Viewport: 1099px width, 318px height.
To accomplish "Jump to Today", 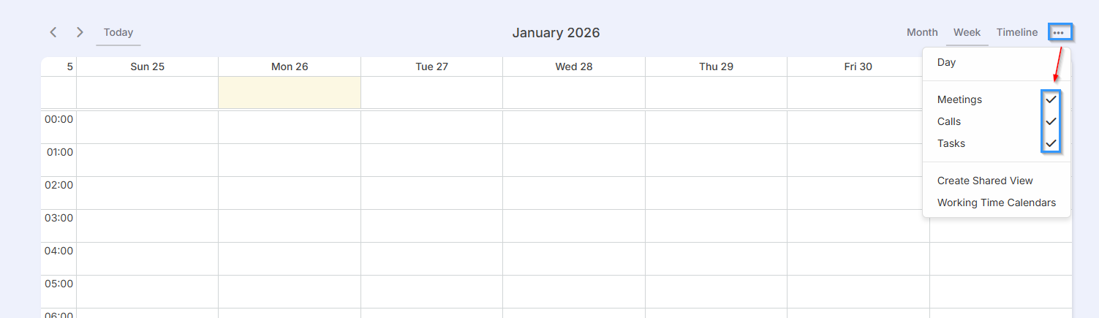I will (x=118, y=32).
